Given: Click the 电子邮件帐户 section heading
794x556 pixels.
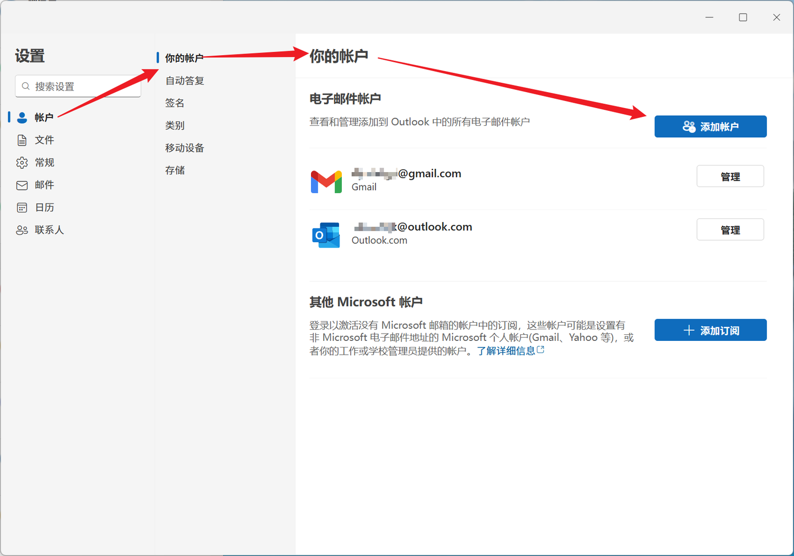Looking at the screenshot, I should pyautogui.click(x=345, y=99).
